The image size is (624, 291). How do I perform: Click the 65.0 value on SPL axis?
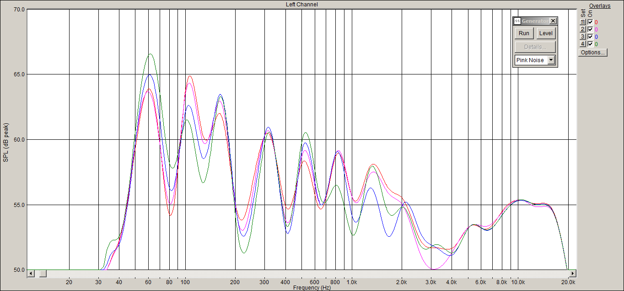pos(19,74)
